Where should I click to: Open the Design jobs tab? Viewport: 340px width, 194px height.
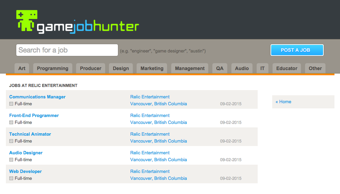click(x=121, y=68)
